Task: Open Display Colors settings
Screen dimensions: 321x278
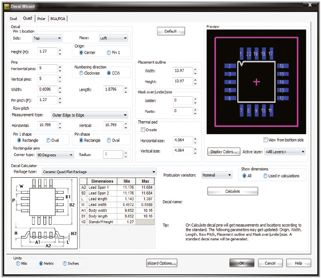Action: (224, 152)
